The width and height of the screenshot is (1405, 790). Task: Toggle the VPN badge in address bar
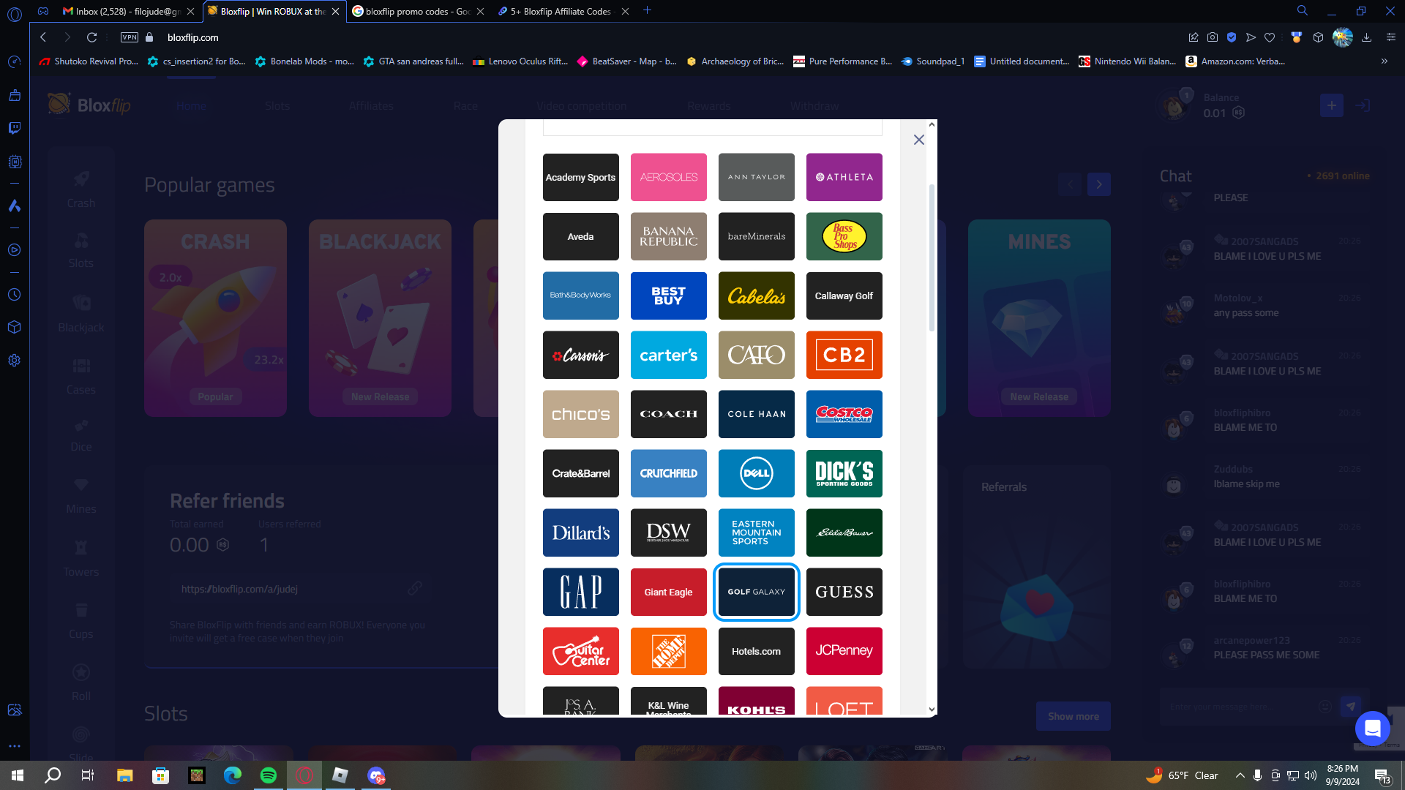click(x=130, y=37)
